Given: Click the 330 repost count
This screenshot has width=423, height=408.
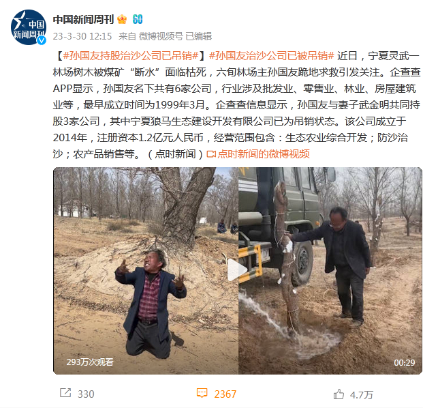Looking at the screenshot, I should coord(86,394).
